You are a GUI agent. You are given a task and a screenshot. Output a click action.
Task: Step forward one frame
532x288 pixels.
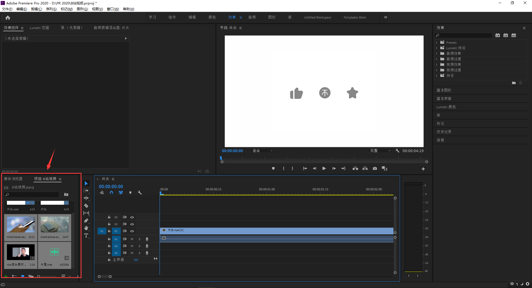[x=334, y=168]
